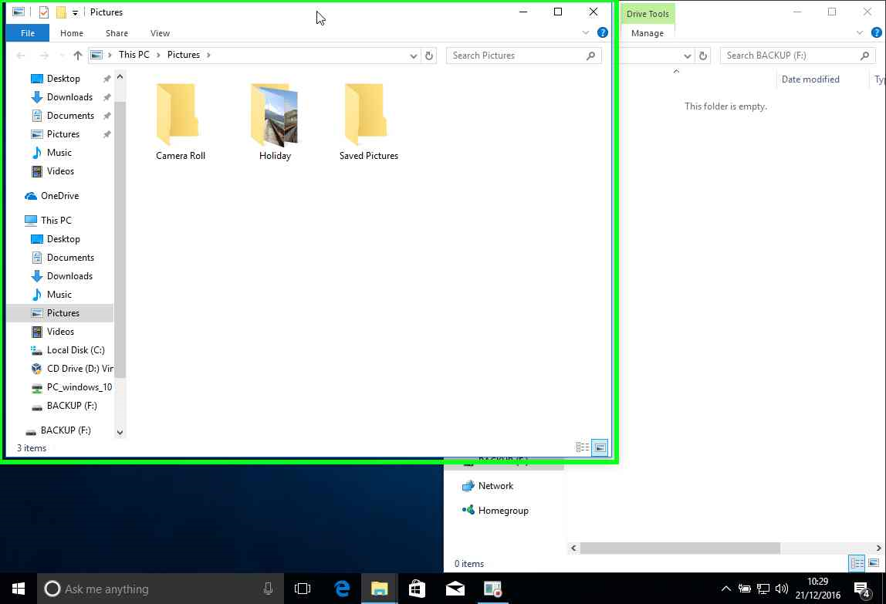Focus the Search BACKUP (F:) field
Viewport: 886px width, 604px height.
tap(797, 56)
